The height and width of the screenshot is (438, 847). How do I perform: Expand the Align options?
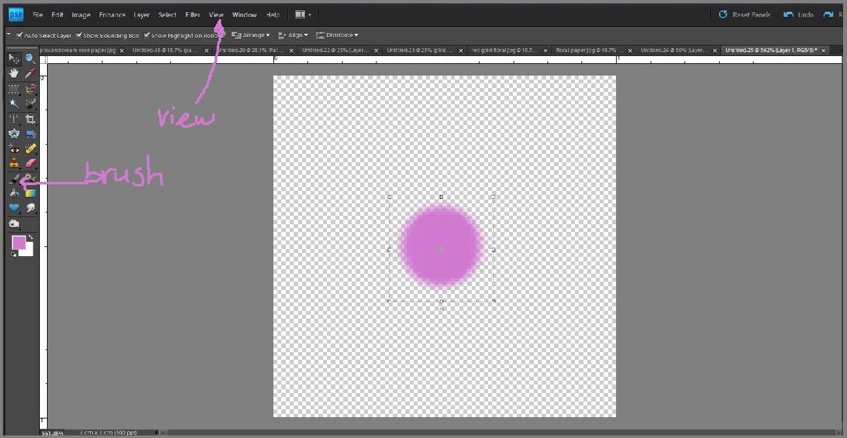tap(293, 35)
